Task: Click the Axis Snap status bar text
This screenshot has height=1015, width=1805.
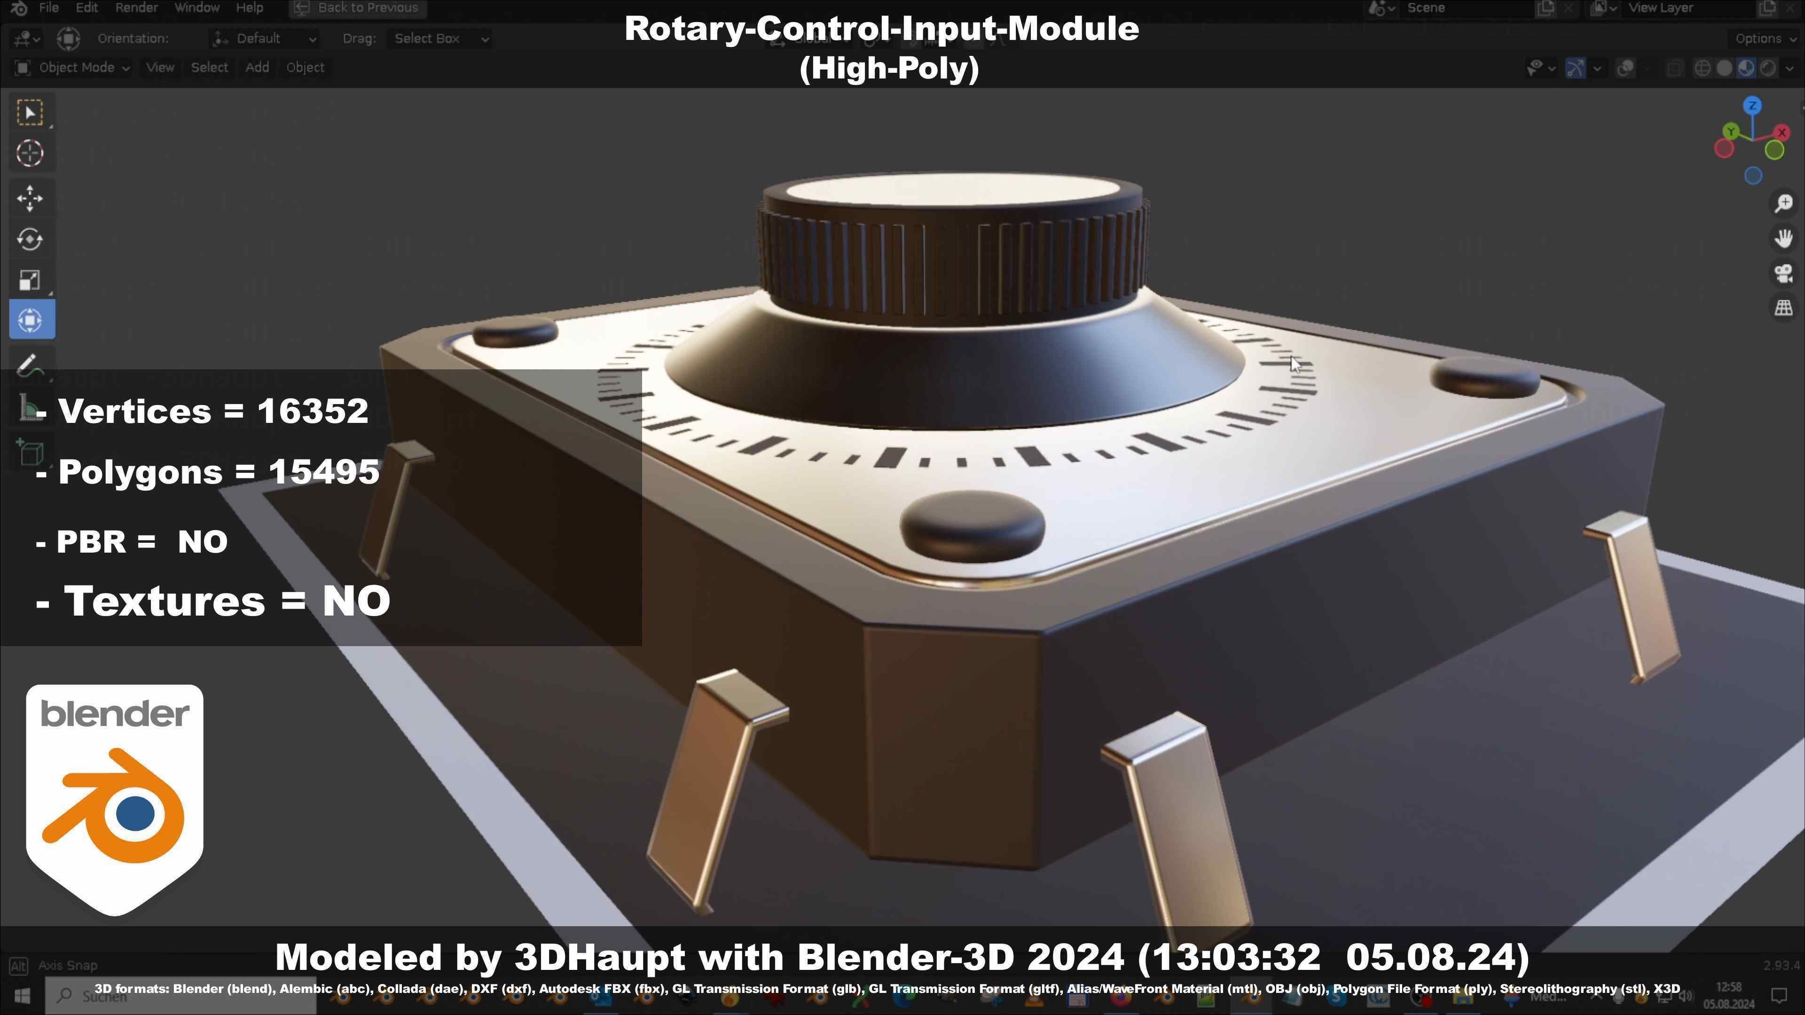Action: click(68, 965)
